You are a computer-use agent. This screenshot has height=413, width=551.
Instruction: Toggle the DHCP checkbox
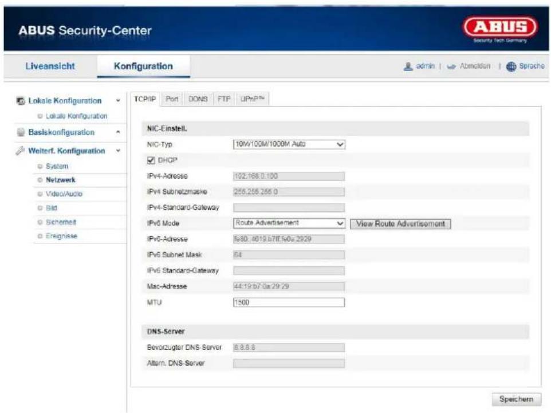click(151, 160)
